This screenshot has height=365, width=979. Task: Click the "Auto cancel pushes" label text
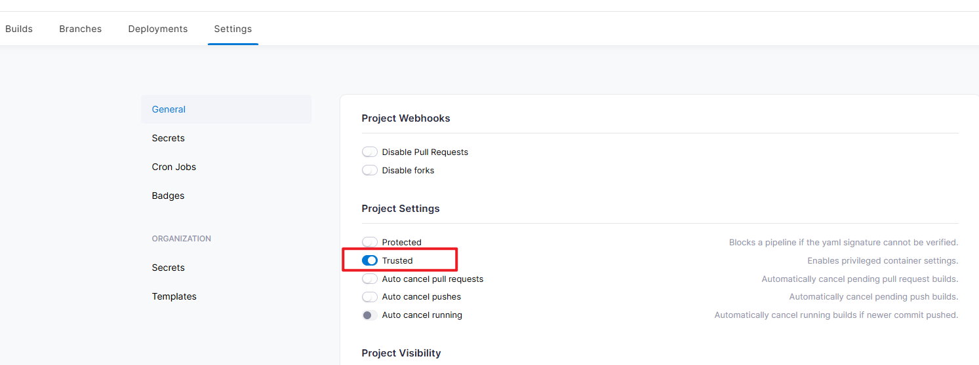[422, 297]
